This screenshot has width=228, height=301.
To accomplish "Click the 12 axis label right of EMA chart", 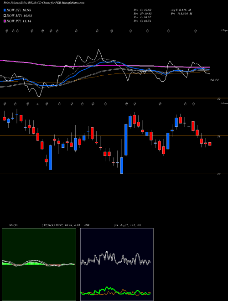I will pos(218,99).
